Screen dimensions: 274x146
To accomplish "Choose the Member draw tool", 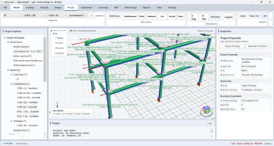I will pyautogui.click(x=59, y=48).
